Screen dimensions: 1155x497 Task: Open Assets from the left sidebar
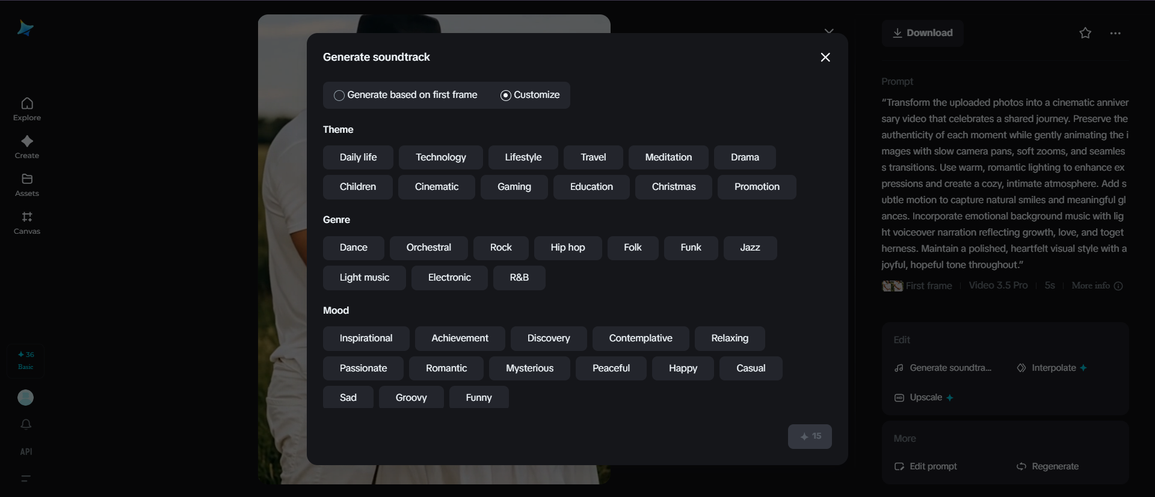[x=27, y=185]
